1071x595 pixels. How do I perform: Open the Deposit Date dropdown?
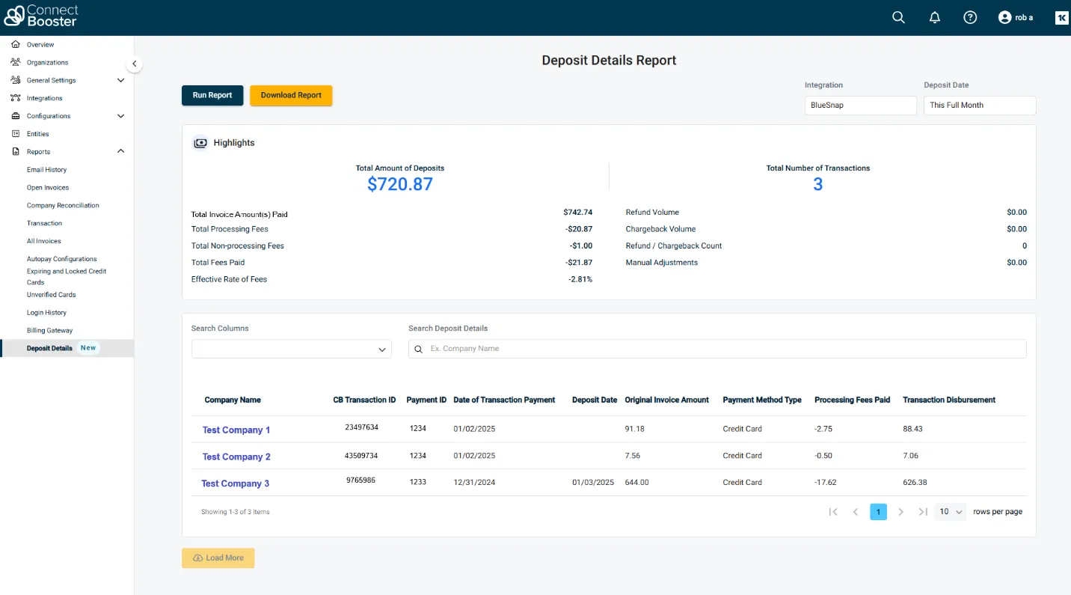click(979, 106)
